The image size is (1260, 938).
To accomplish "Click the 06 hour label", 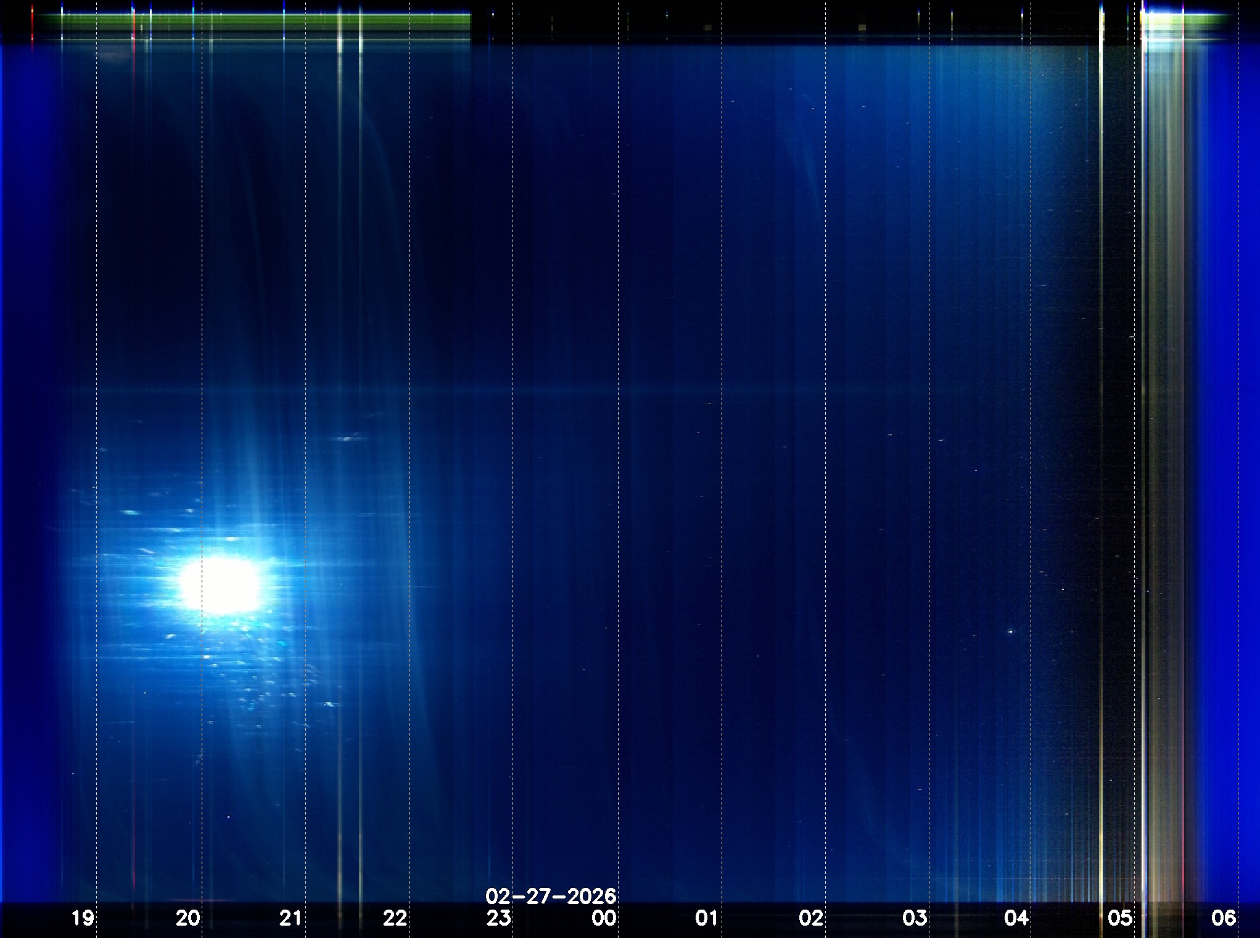I will click(1224, 918).
